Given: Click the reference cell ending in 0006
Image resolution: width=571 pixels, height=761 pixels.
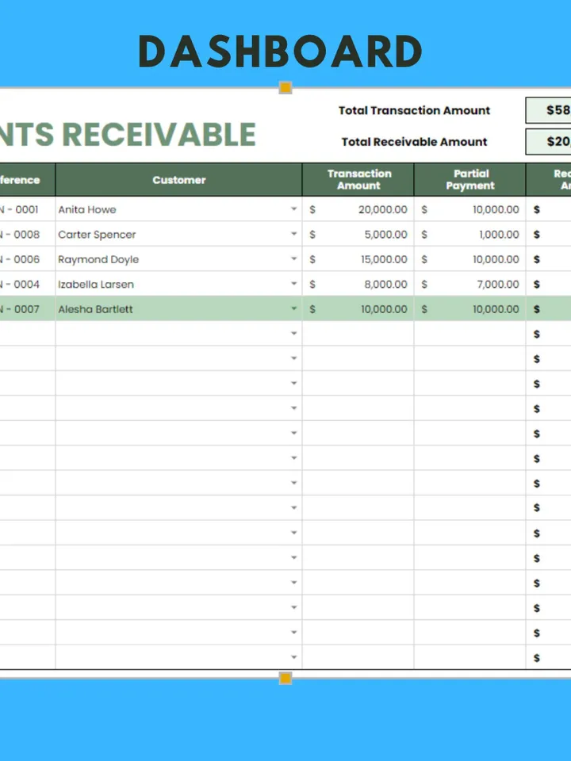Looking at the screenshot, I should click(27, 258).
